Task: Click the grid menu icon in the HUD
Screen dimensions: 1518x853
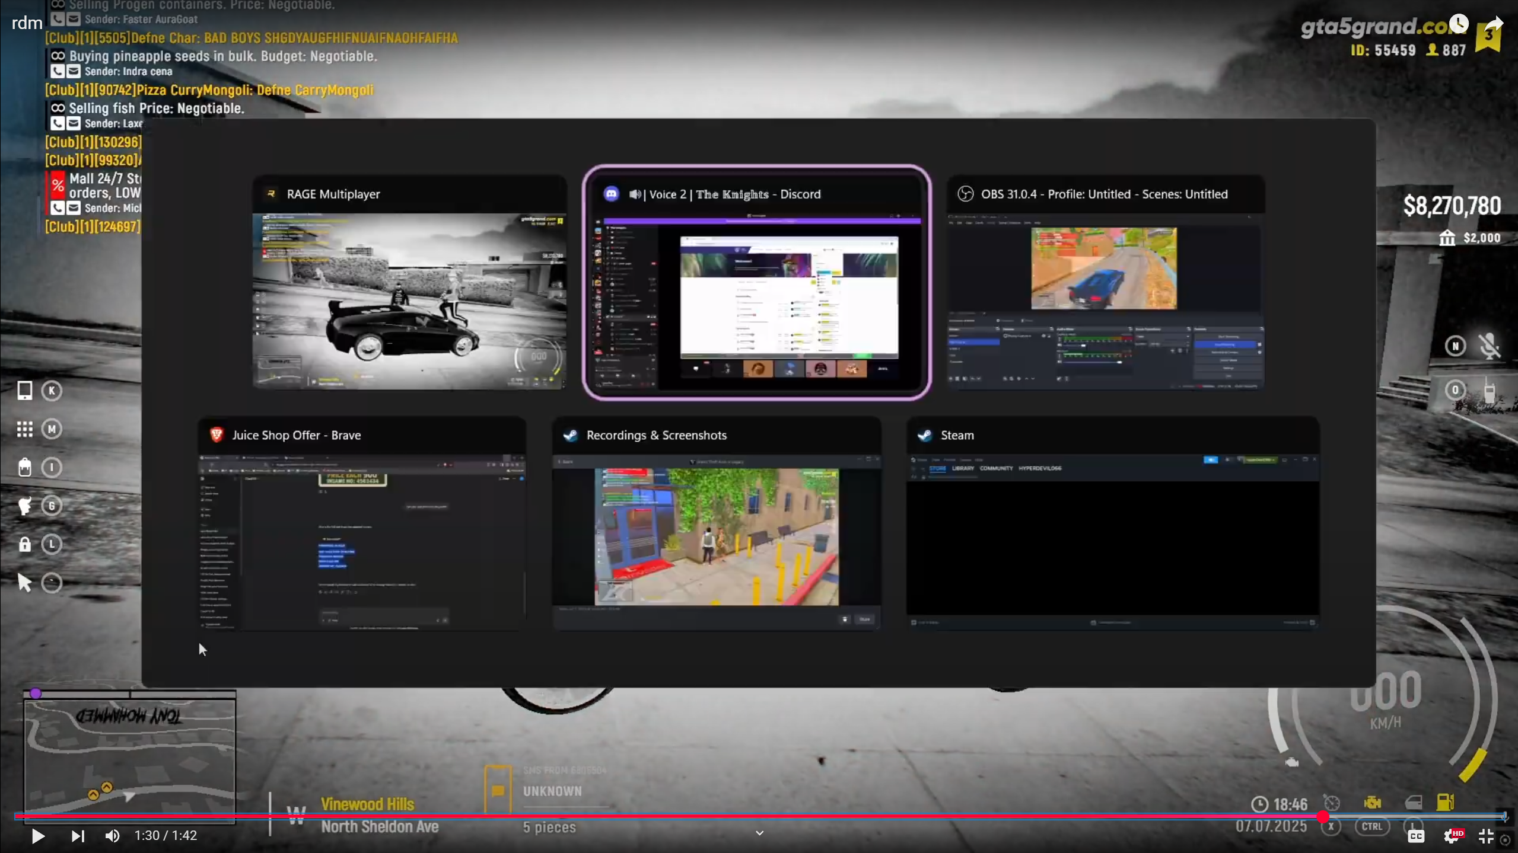Action: pos(24,429)
